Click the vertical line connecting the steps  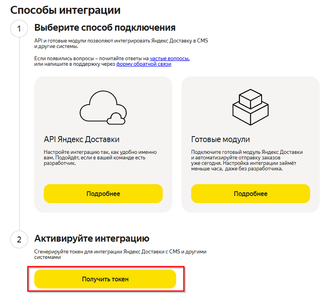pyautogui.click(x=19, y=130)
